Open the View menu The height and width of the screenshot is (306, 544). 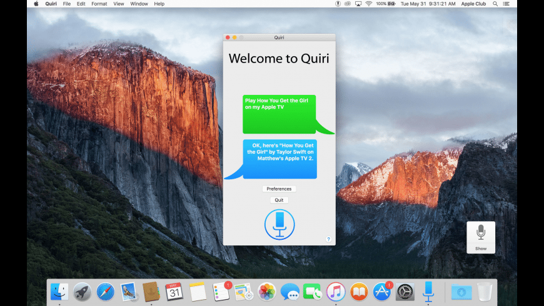(119, 4)
